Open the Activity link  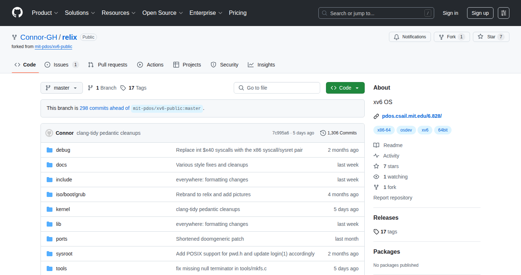coord(387,156)
